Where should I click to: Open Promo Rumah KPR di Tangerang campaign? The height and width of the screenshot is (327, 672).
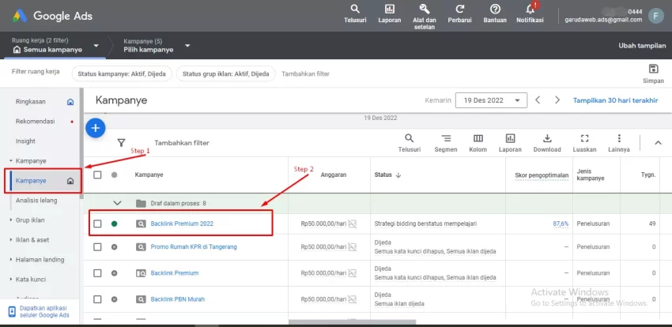(x=194, y=247)
